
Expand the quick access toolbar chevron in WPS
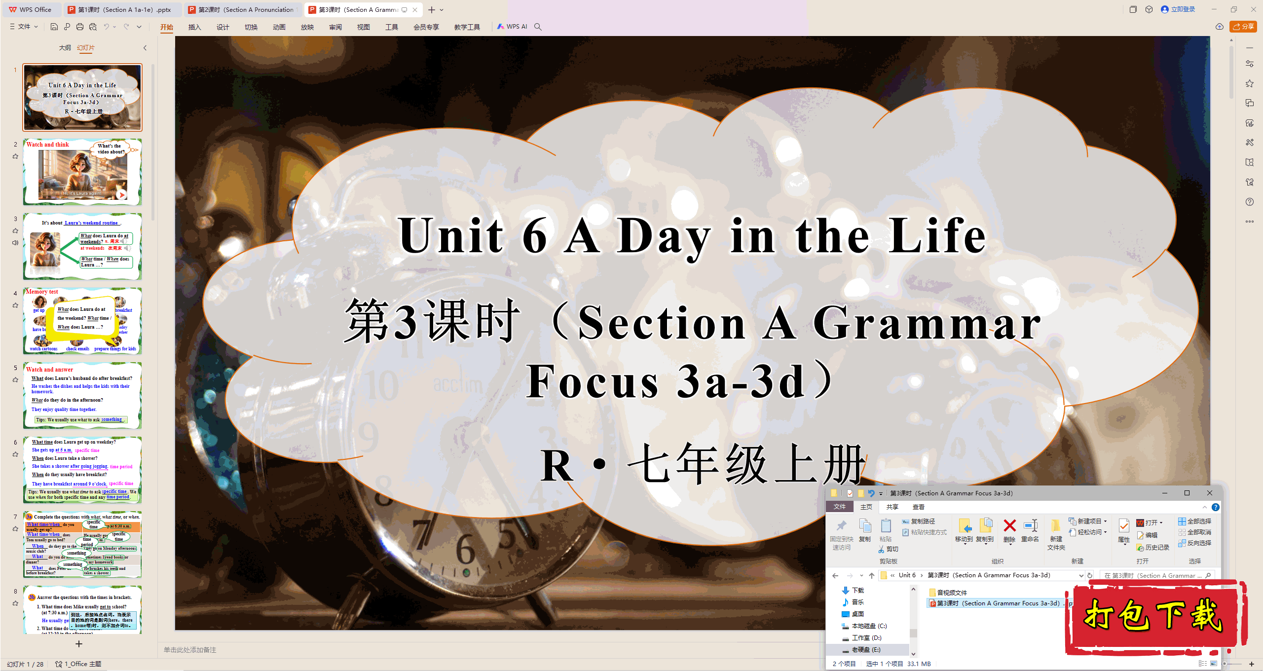click(x=139, y=27)
